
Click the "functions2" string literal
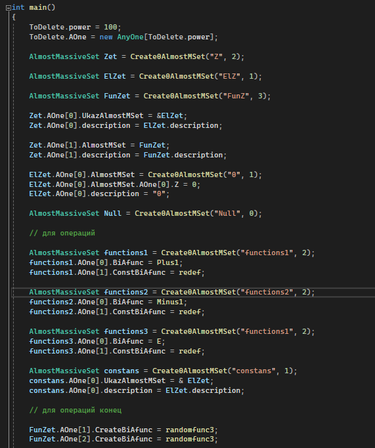(x=267, y=292)
